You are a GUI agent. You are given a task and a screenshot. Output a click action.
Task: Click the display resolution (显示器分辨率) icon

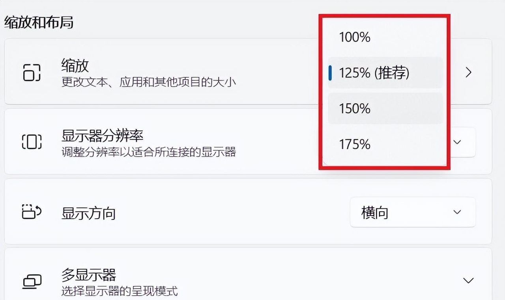coord(32,141)
